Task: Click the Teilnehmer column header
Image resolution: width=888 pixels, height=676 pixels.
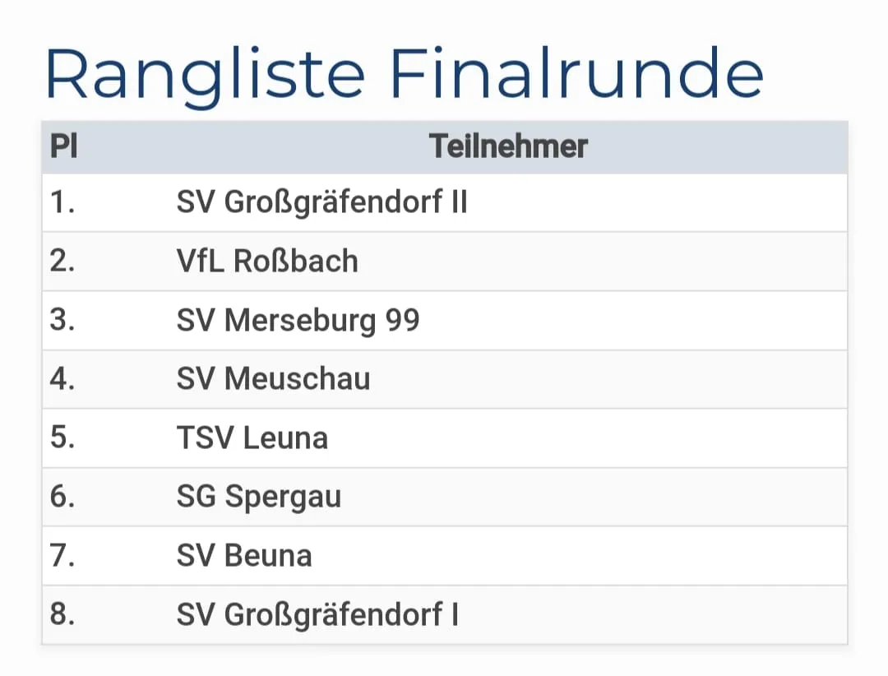Action: [x=508, y=147]
